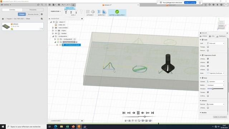The image size is (229, 129).
Task: Click the green Quitter la simulation checkmark
Action: [117, 12]
